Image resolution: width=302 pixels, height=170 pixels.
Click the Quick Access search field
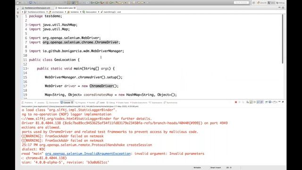click(x=241, y=2)
